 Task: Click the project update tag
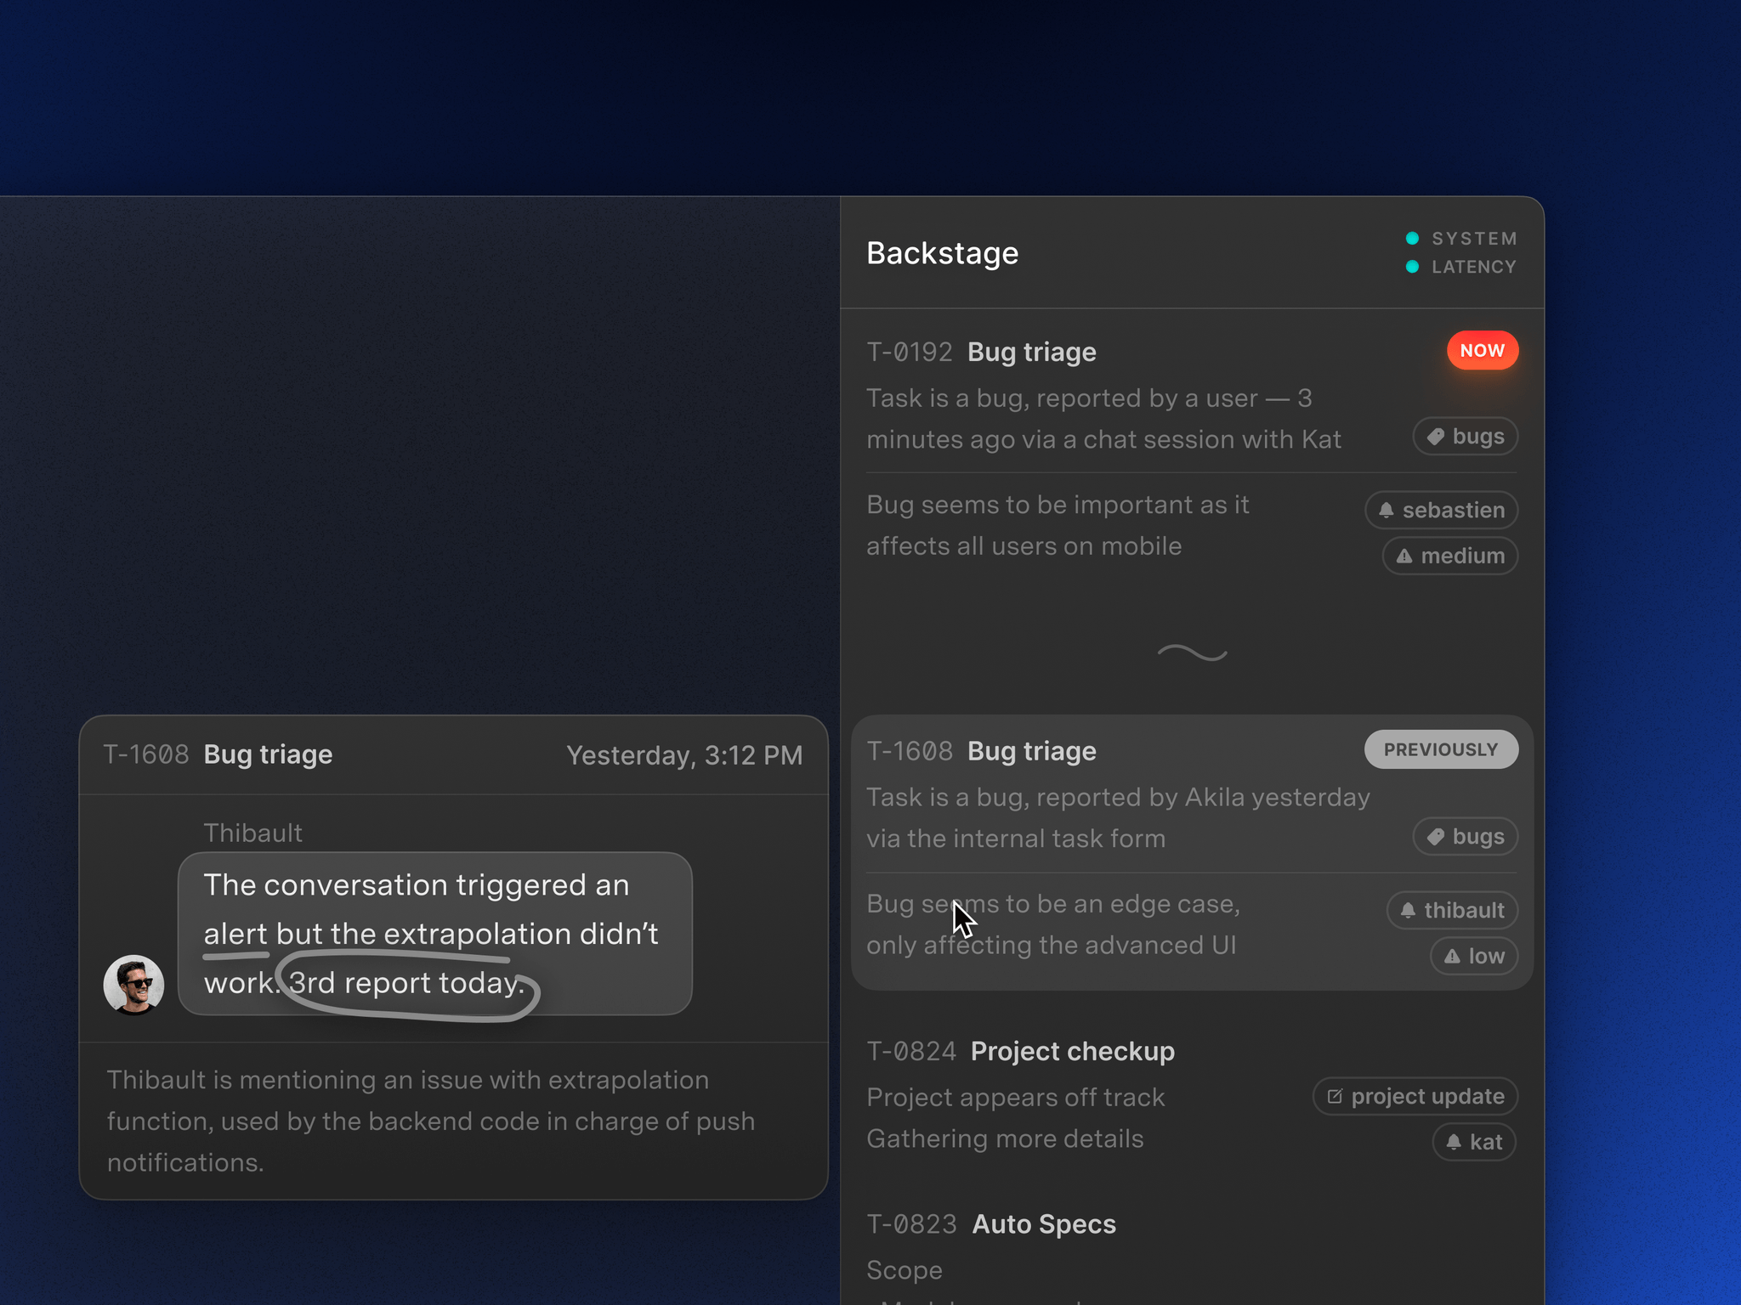[1415, 1096]
